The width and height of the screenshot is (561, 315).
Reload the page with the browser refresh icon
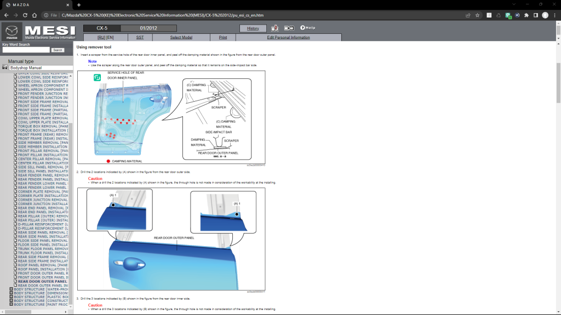pyautogui.click(x=35, y=15)
